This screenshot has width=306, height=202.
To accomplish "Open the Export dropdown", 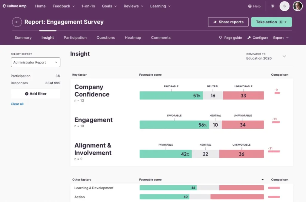I will (x=280, y=38).
